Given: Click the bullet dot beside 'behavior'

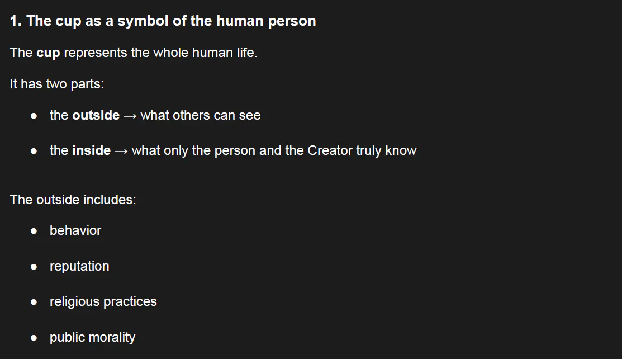Looking at the screenshot, I should pyautogui.click(x=34, y=231).
